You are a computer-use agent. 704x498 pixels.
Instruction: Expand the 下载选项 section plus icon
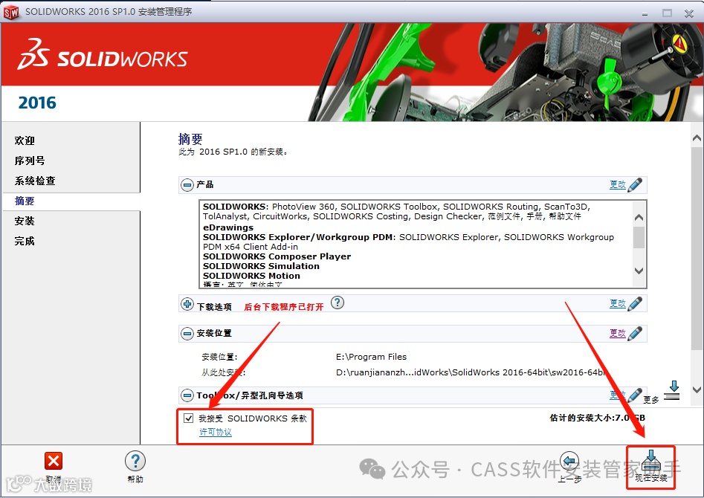(187, 304)
